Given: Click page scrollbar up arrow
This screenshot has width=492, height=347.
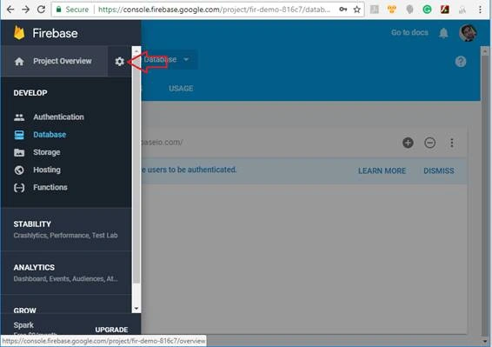Looking at the screenshot, I should pos(485,50).
